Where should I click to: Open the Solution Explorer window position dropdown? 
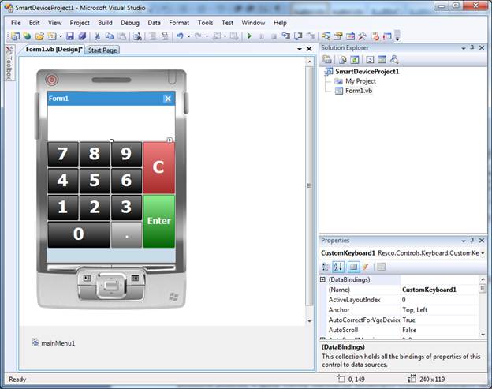pyautogui.click(x=463, y=48)
